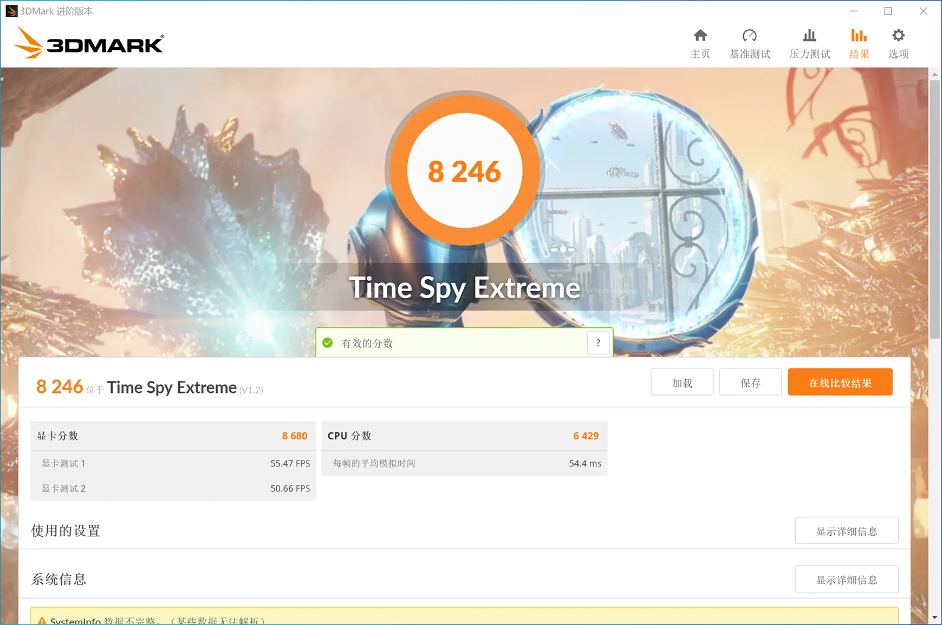
Task: Click the green valid score checkmark icon
Action: (x=328, y=343)
